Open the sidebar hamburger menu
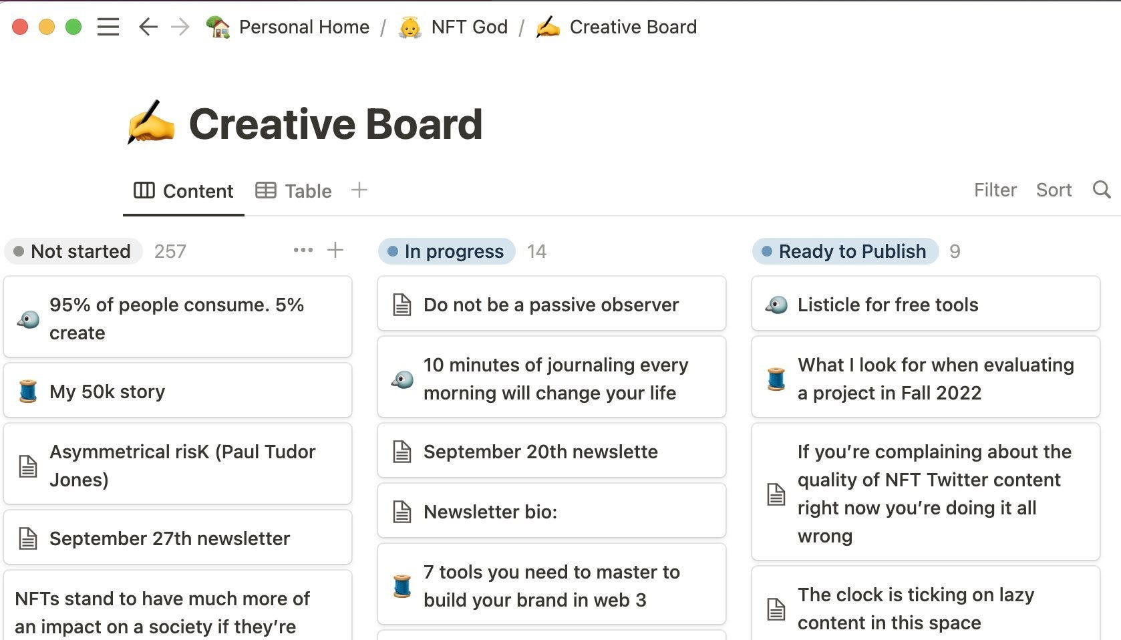 [x=108, y=27]
